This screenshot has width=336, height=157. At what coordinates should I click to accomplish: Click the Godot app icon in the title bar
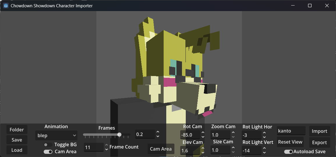click(6, 6)
